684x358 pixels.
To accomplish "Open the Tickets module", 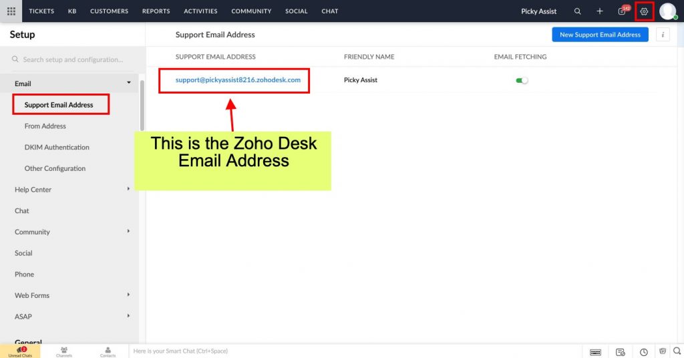I will coord(41,11).
